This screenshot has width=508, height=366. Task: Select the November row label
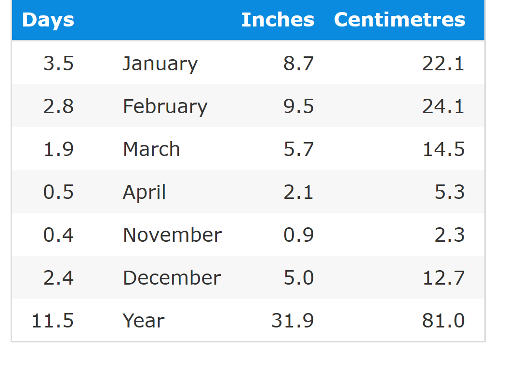point(173,235)
